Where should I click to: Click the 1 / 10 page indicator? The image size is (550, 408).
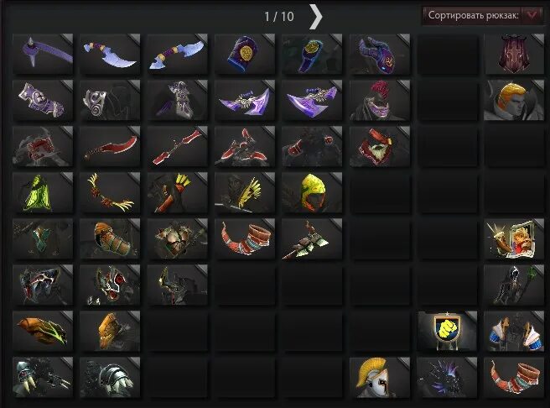279,17
